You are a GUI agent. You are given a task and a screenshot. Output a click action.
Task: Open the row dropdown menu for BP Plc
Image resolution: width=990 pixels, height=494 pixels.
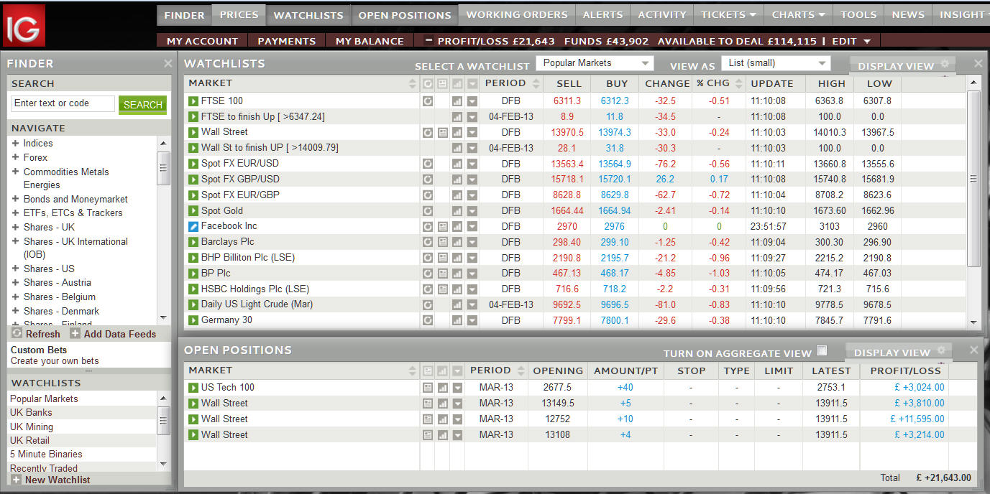pyautogui.click(x=472, y=274)
